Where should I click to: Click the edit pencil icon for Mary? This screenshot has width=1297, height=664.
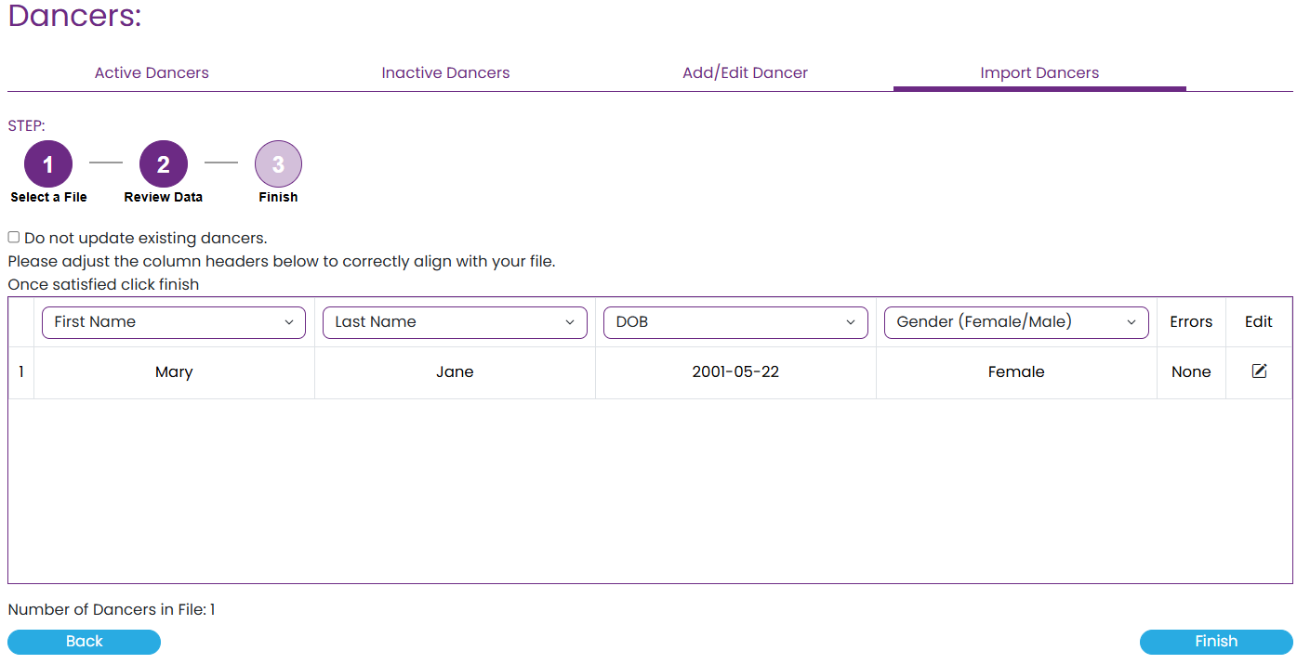(1259, 371)
